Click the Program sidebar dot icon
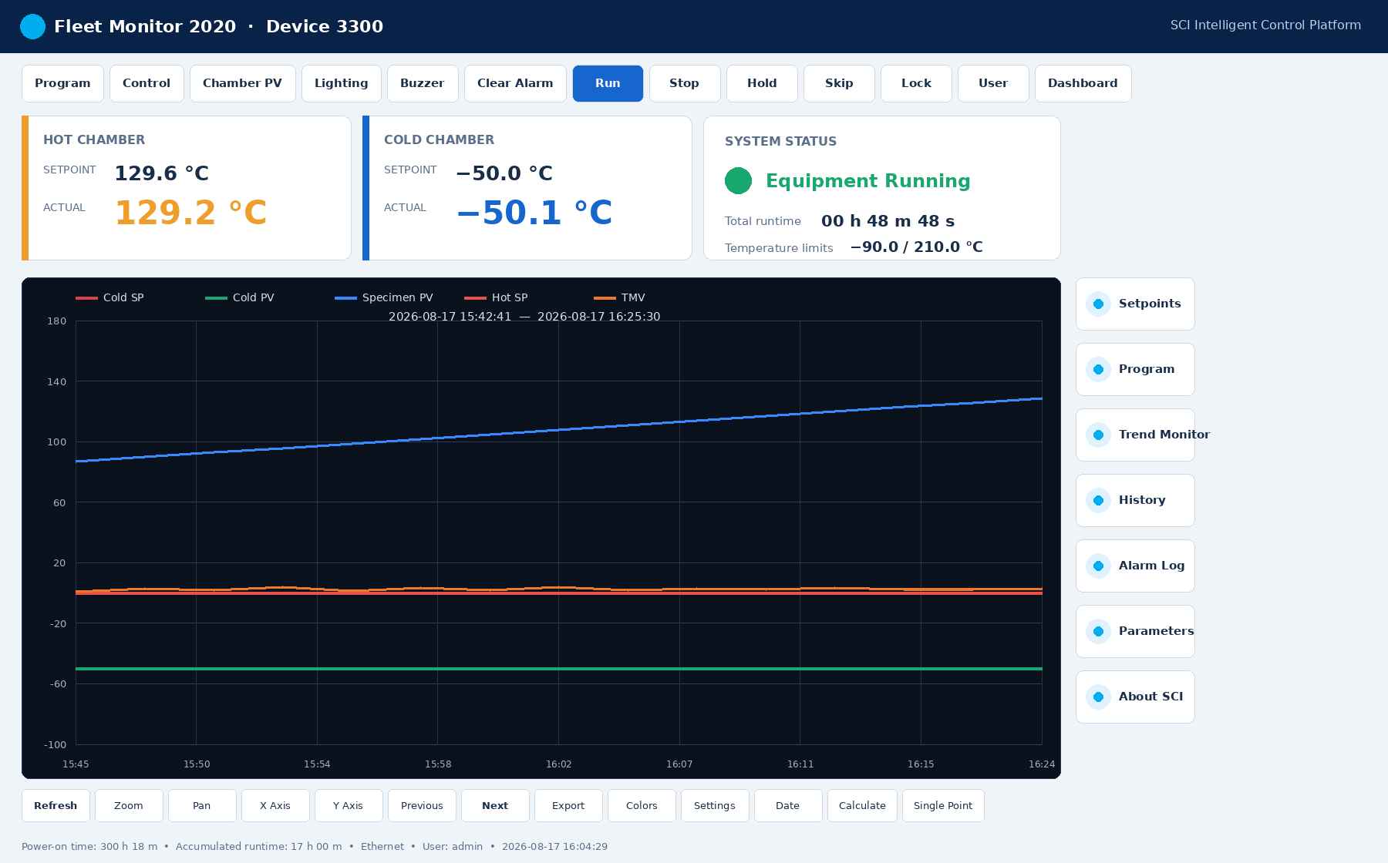 1098,370
